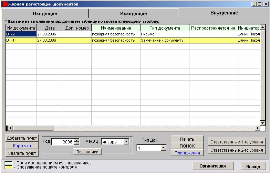Sort table by Дата column header
The width and height of the screenshot is (270, 173).
tap(50, 28)
